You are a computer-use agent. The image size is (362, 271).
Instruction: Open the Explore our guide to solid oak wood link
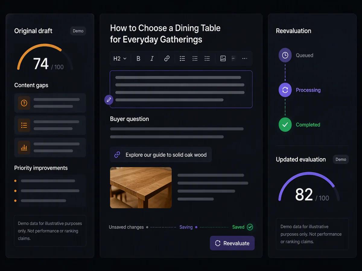click(161, 155)
